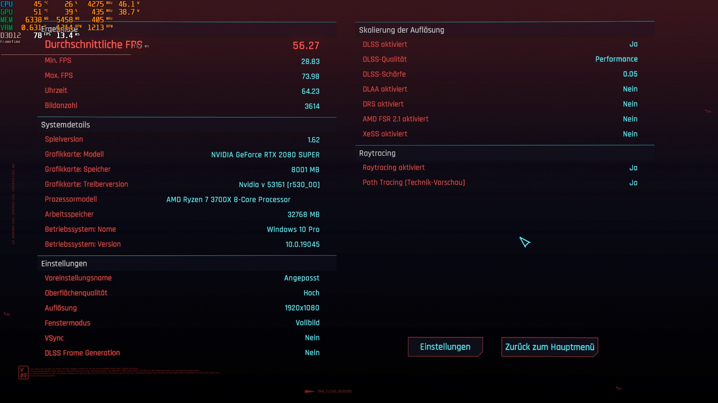Click the CPU label in overlay
Screen dimensions: 718x403
tap(7, 4)
